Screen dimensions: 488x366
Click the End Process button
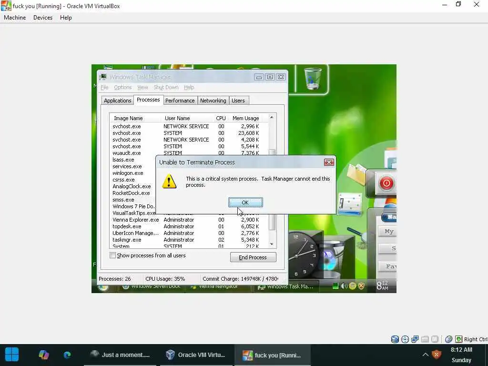click(253, 257)
